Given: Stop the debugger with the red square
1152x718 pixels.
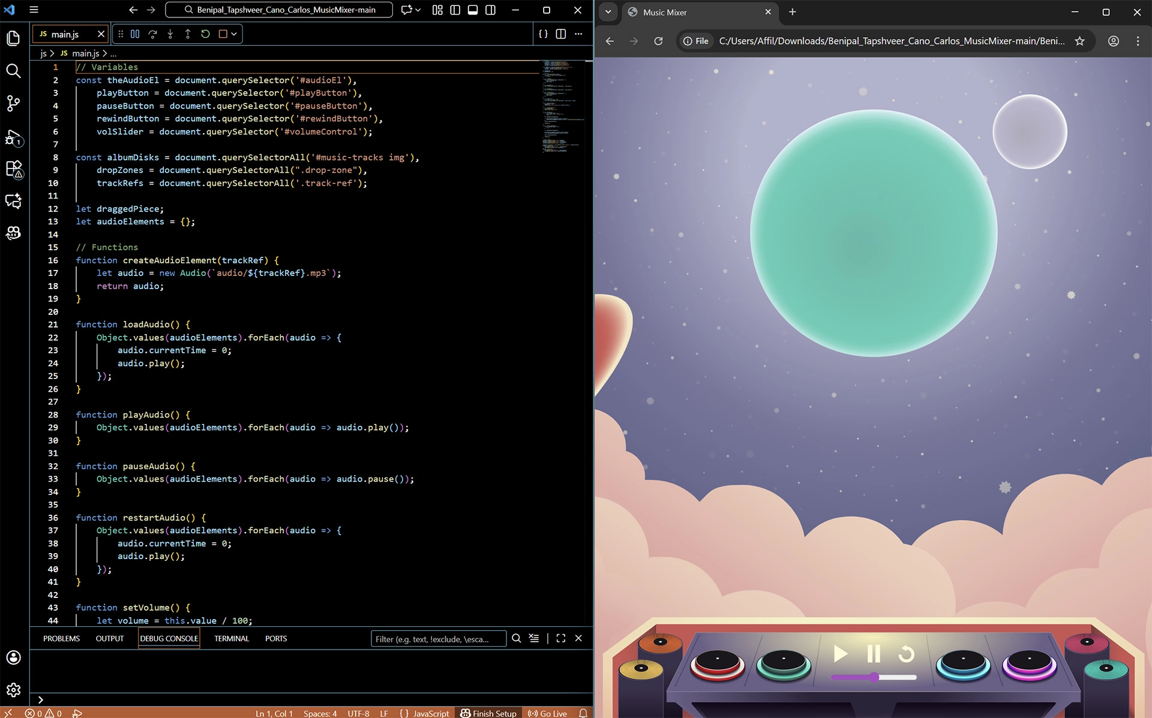Looking at the screenshot, I should 223,34.
